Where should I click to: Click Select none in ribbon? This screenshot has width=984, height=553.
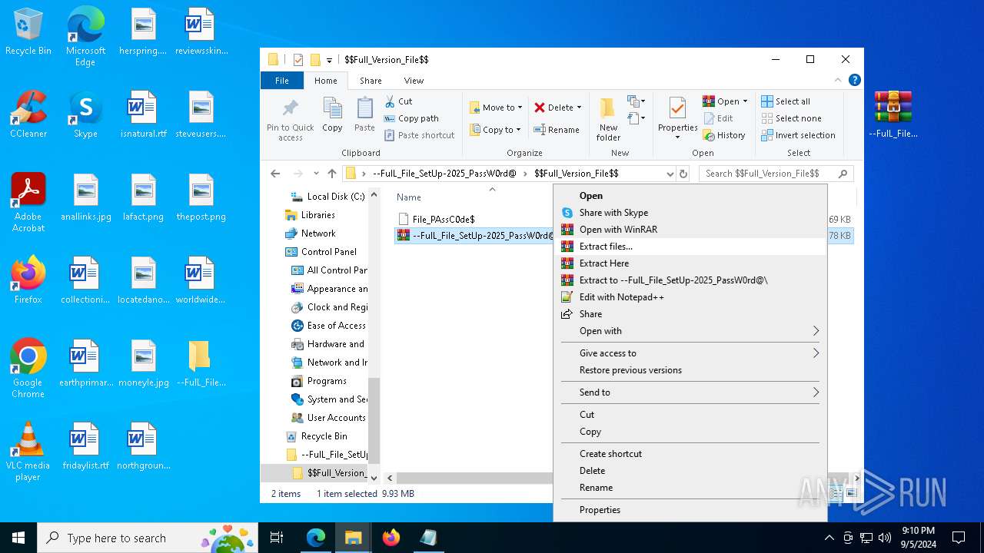(x=791, y=118)
